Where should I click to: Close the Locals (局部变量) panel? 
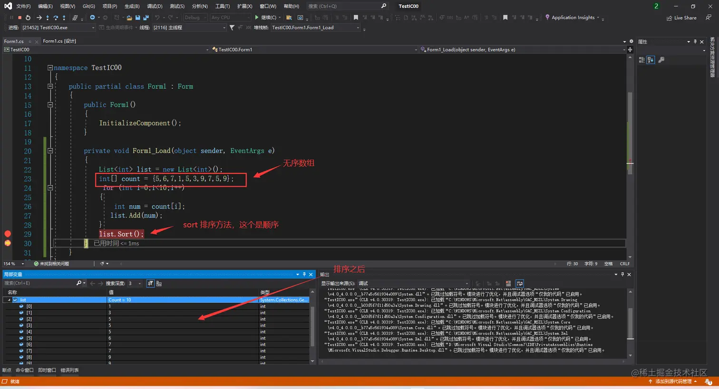point(311,275)
